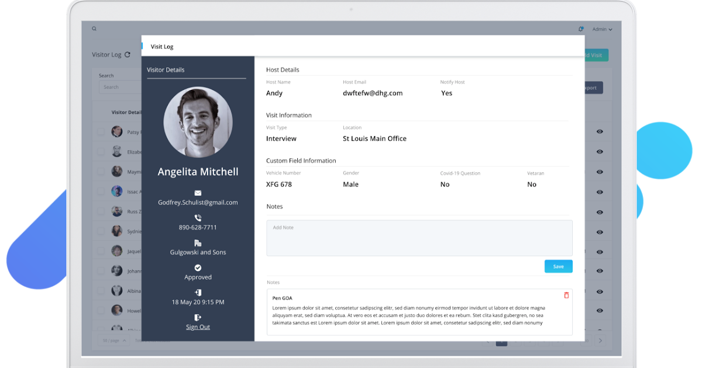702x368 pixels.
Task: Click the approved badge icon
Action: pyautogui.click(x=198, y=266)
